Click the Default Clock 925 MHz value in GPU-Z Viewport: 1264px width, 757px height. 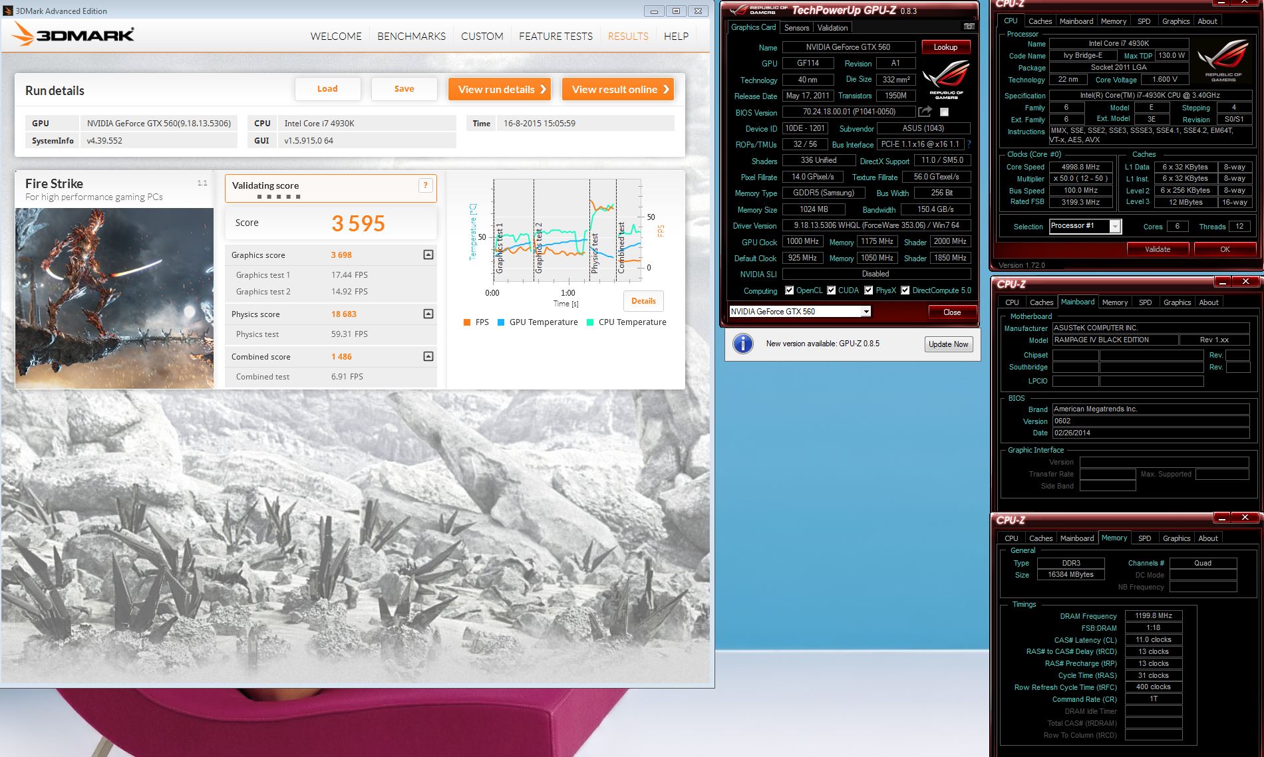802,258
